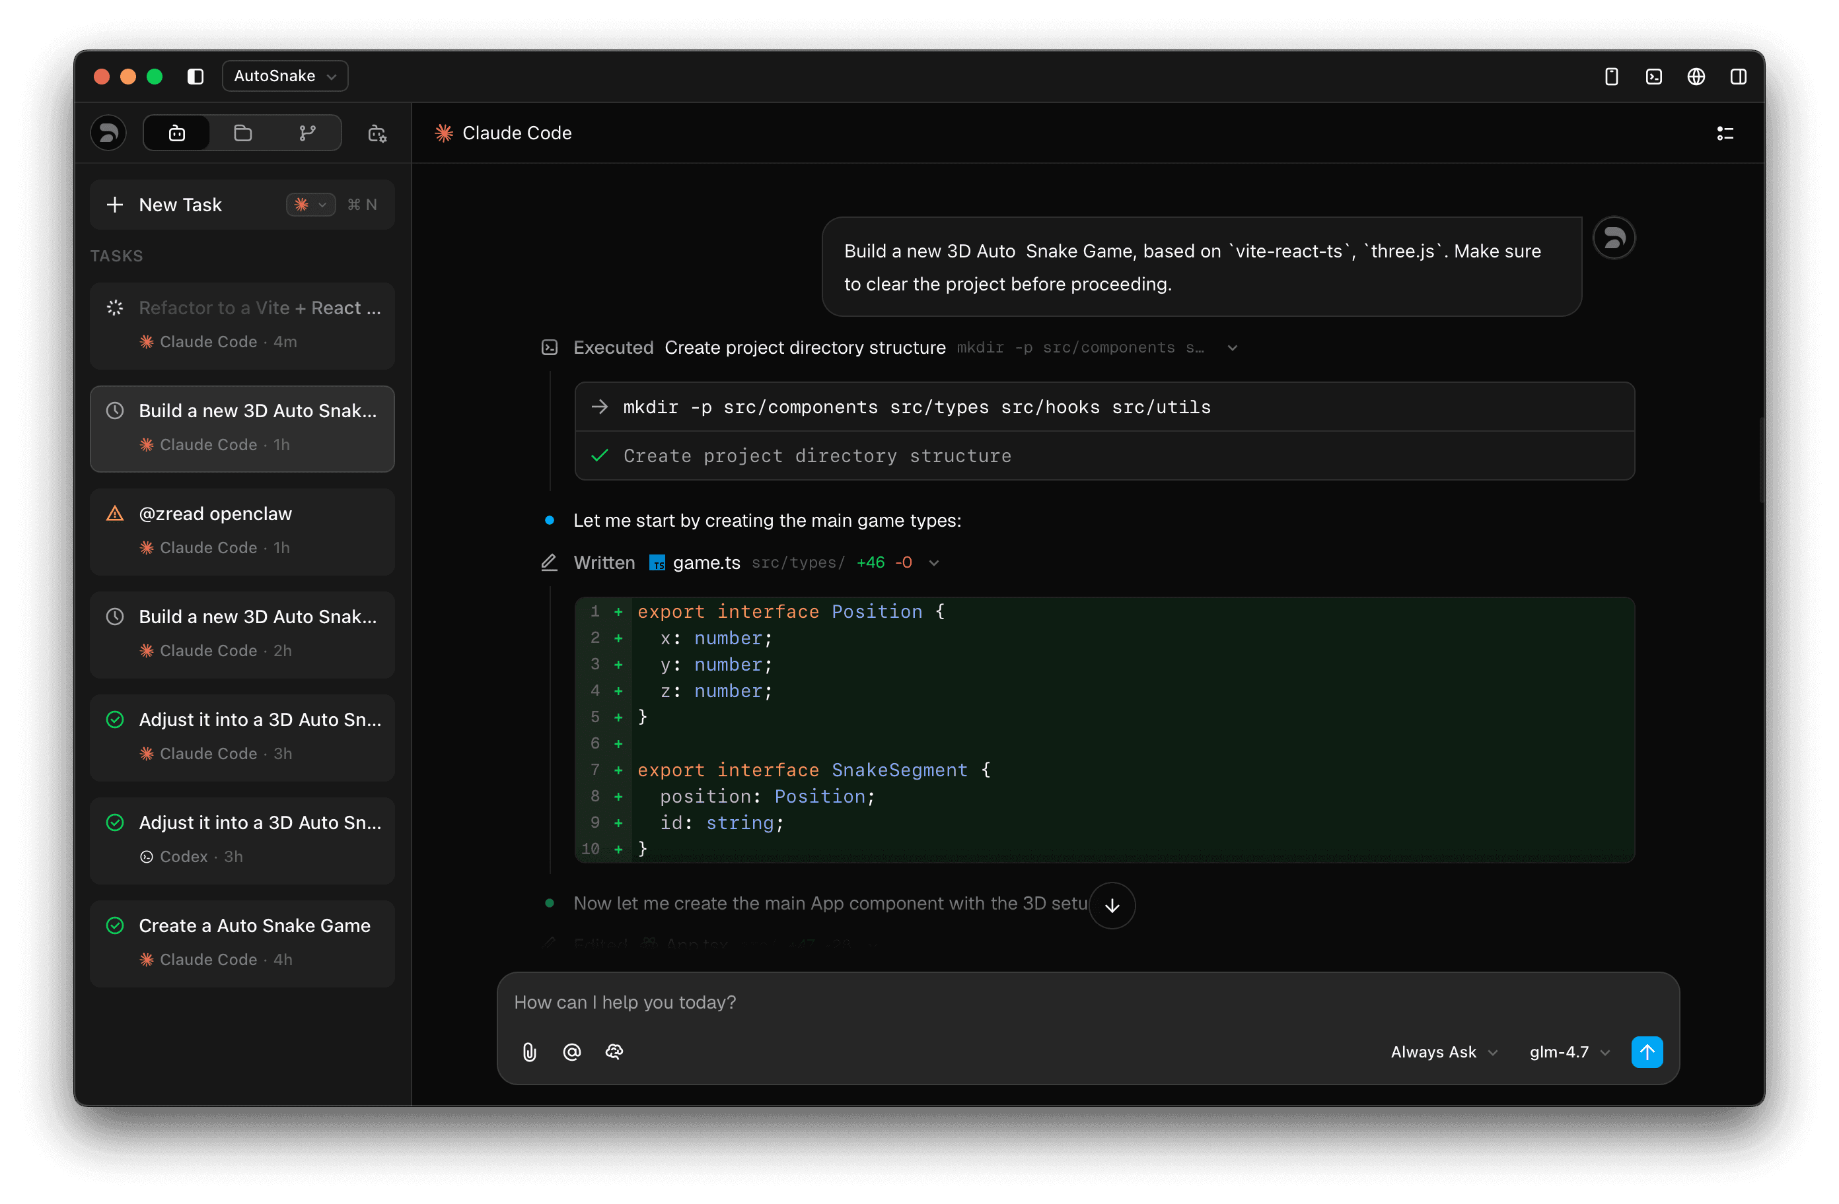Screen dimensions: 1839x1204
Task: Open the terminal panel icon
Action: tap(1654, 76)
